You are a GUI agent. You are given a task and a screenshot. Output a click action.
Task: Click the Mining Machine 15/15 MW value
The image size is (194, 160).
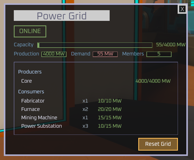(x=110, y=118)
